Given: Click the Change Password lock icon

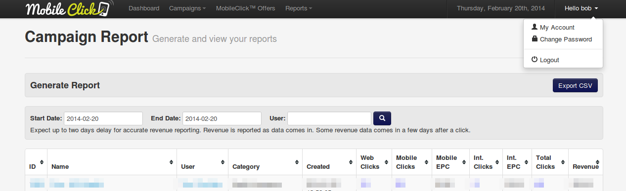Looking at the screenshot, I should 535,39.
